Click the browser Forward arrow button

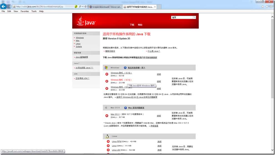pos(9,7)
